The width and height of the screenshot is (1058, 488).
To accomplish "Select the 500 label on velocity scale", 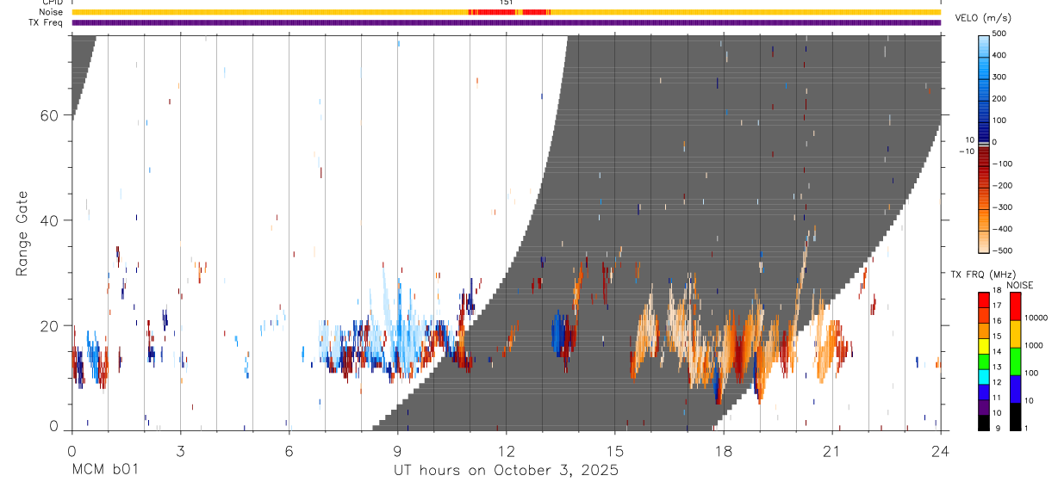I will coord(1001,33).
